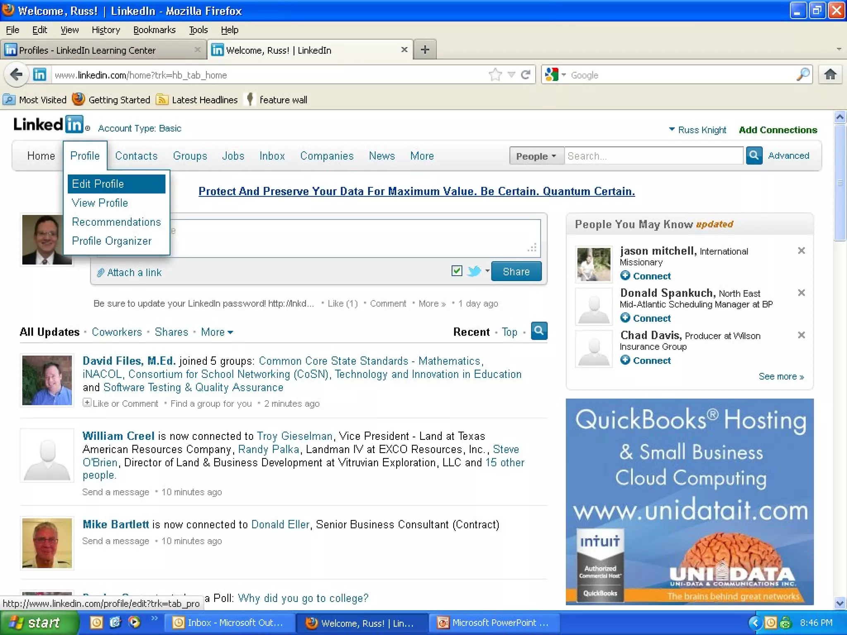Open the Twitter account dropdown arrow
847x635 pixels.
487,271
